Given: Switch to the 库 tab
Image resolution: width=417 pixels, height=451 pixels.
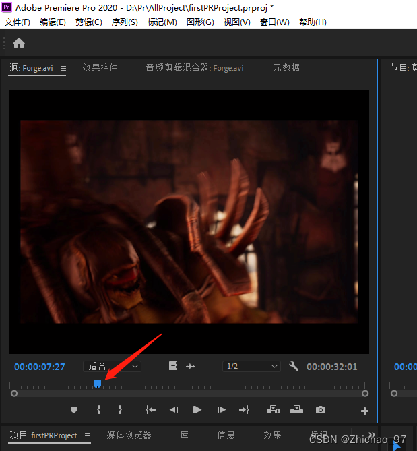Looking at the screenshot, I should coord(184,435).
